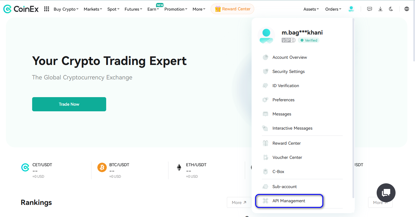
Task: Choose Account Overview in profile menu
Action: (289, 57)
